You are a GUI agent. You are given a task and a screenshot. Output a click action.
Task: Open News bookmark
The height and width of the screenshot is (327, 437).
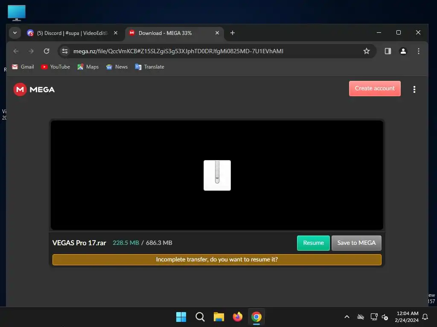click(x=117, y=67)
